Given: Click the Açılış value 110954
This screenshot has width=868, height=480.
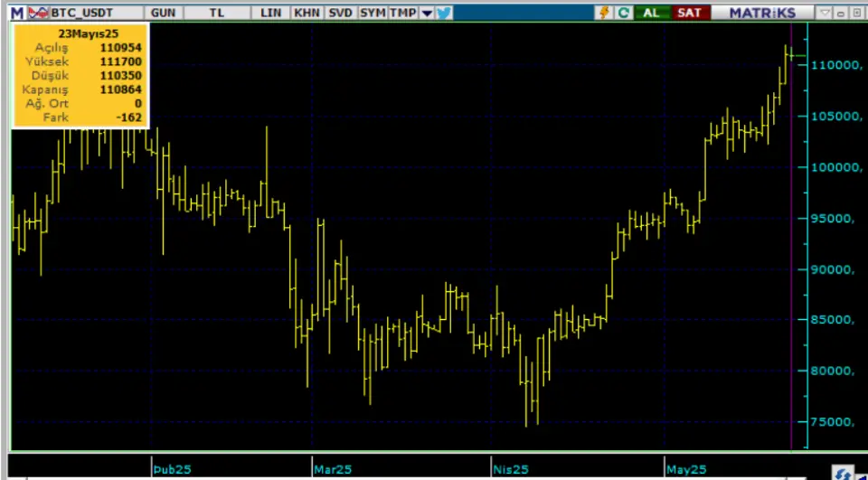Looking at the screenshot, I should pos(120,48).
